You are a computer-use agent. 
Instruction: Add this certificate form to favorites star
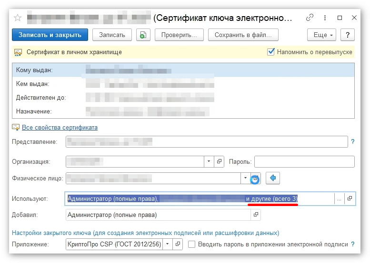point(18,18)
